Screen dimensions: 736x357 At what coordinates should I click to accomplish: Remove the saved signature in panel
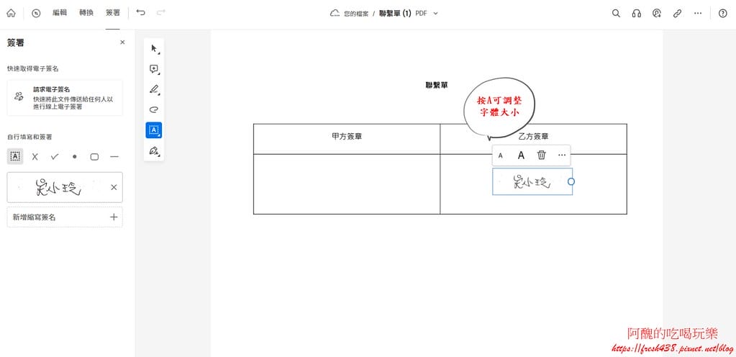pyautogui.click(x=114, y=187)
